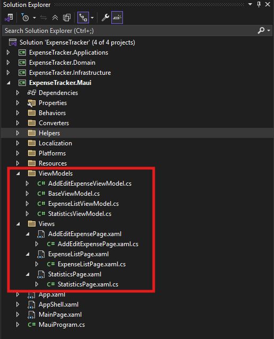Viewport: 274px width, 339px height.
Task: Click the Sync with Active Document icon
Action: pyautogui.click(x=43, y=18)
